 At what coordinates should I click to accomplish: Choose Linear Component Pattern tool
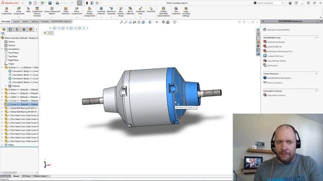click(52, 11)
